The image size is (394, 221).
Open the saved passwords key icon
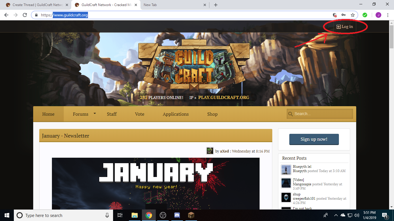(x=344, y=15)
